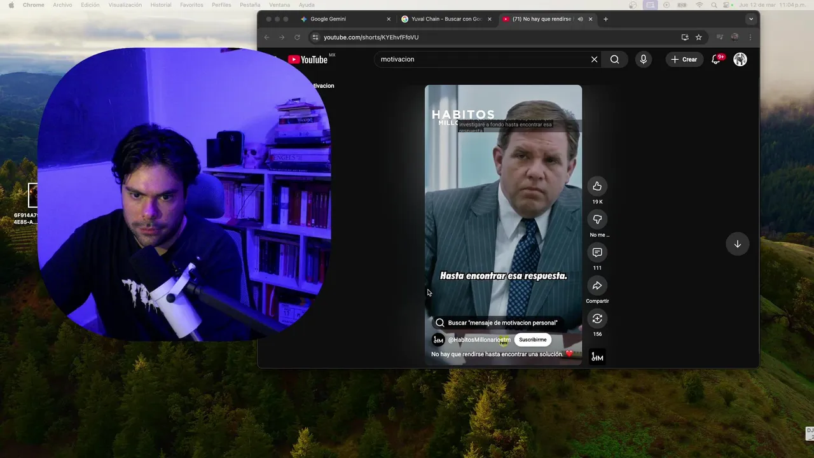Subscribe using the Suscribirme button
Screen dimensions: 814x458
click(x=532, y=340)
